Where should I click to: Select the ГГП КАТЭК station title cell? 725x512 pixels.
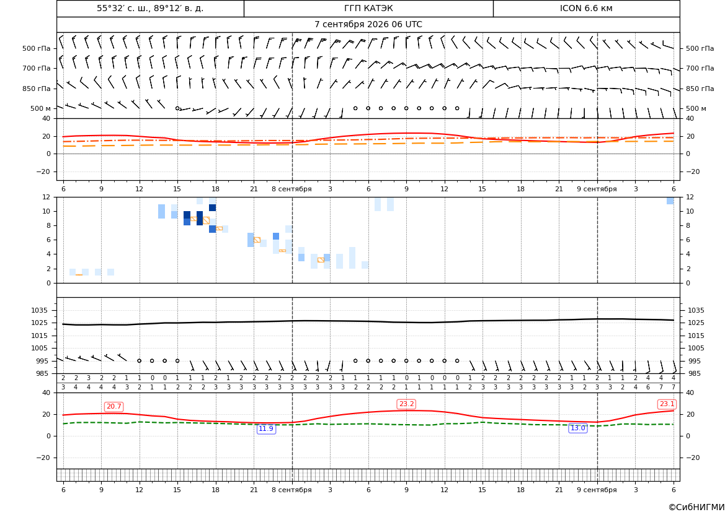point(368,8)
